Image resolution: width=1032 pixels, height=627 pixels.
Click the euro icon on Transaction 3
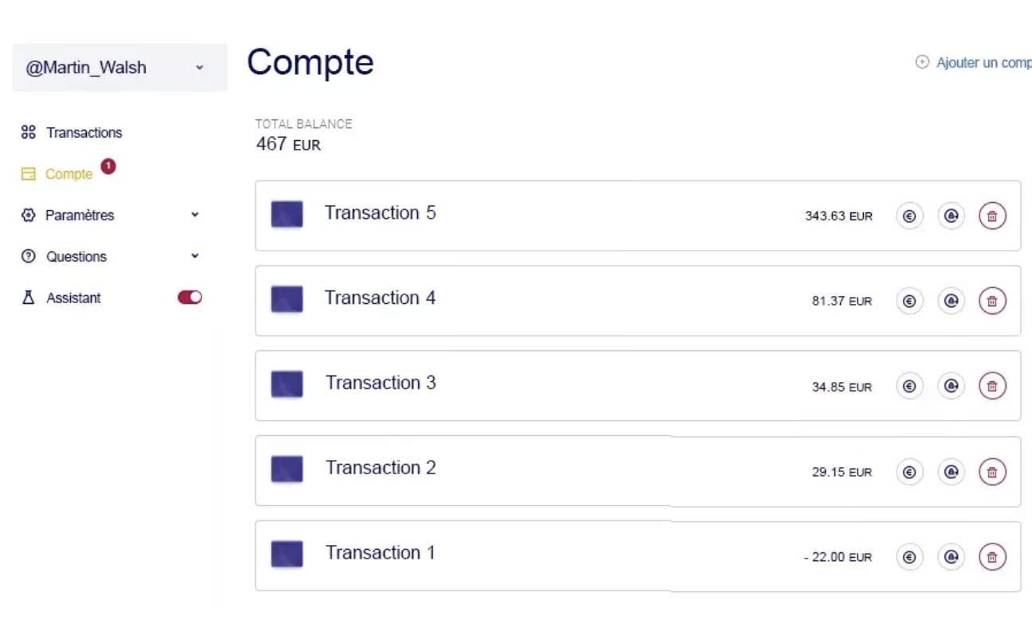tap(909, 386)
